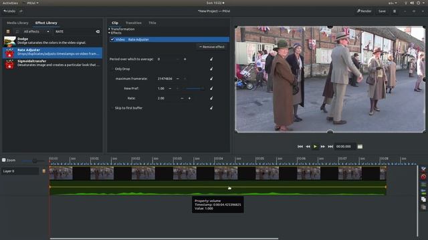Reset Period over which to average value
Viewport: 428px width, 240px height.
[x=211, y=59]
